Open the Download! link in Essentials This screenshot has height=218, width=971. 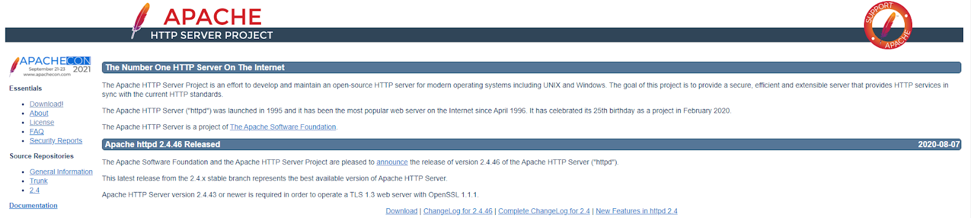46,104
